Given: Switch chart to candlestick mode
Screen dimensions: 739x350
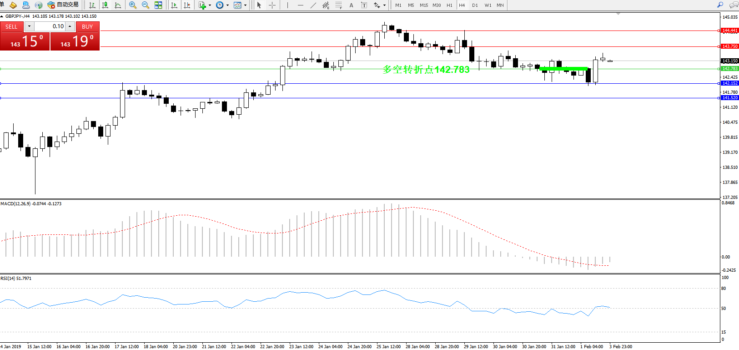Looking at the screenshot, I should (106, 5).
